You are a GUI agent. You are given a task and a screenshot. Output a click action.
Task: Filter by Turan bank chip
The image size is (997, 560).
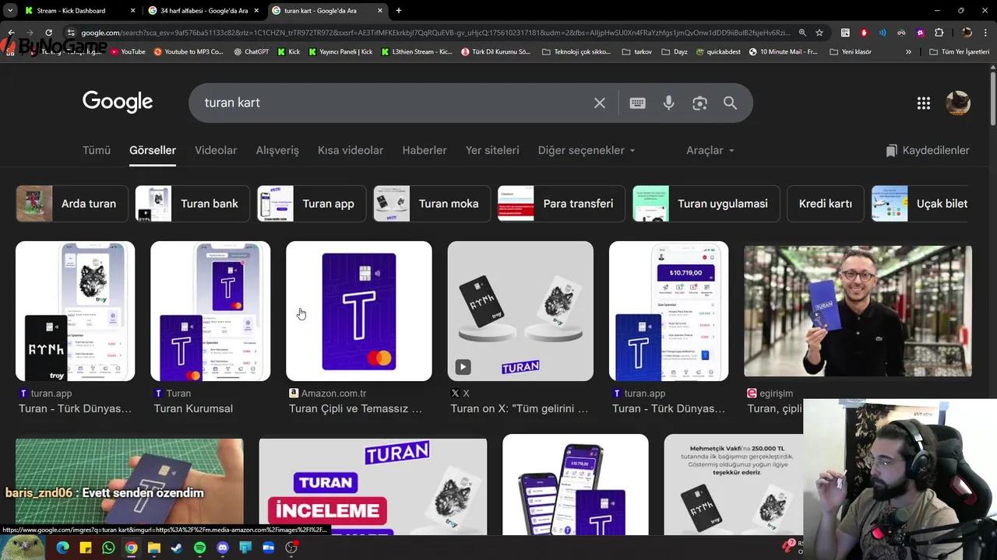pos(192,204)
